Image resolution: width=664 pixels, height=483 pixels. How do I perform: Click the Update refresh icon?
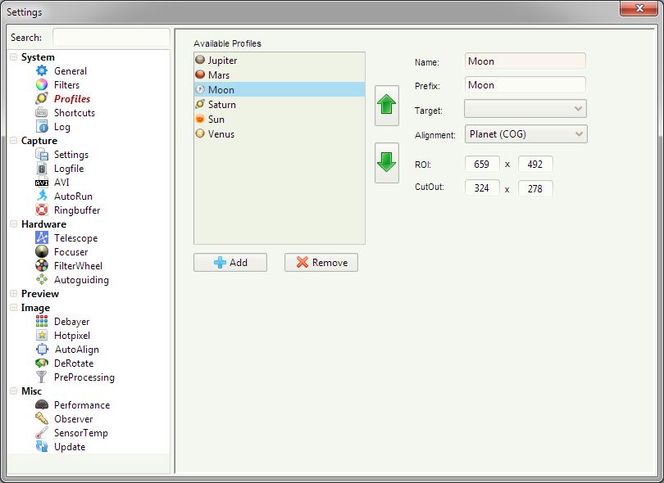[x=42, y=447]
